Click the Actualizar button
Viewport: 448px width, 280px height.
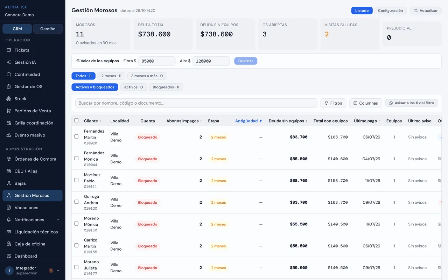coord(426,10)
